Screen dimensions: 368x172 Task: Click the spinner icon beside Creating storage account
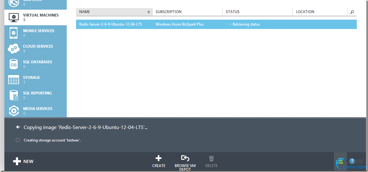18,140
